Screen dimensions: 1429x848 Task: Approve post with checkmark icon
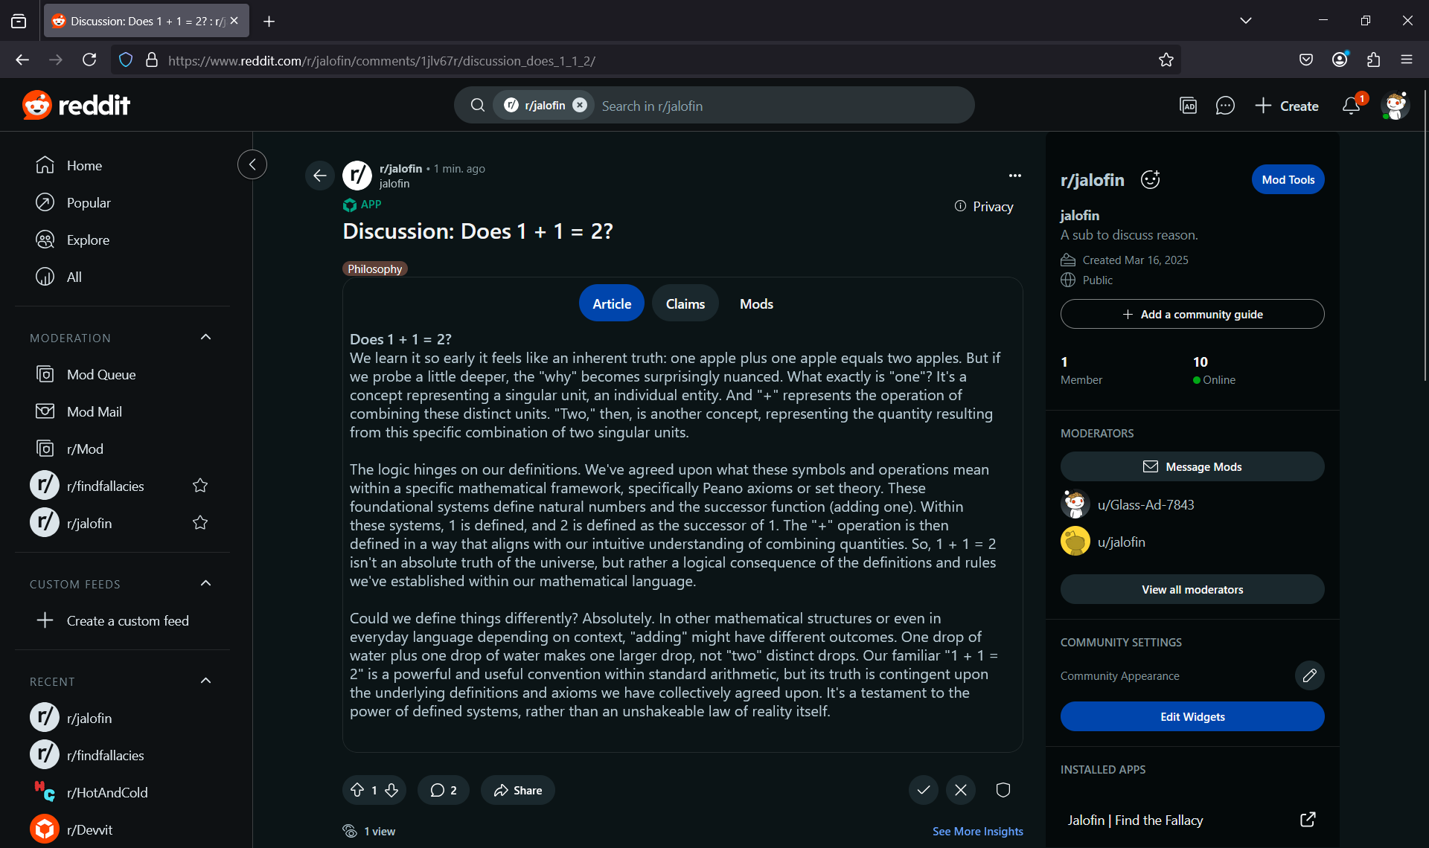click(923, 790)
